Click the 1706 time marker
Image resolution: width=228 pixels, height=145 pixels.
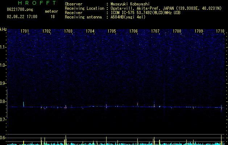pyautogui.click(x=133, y=31)
